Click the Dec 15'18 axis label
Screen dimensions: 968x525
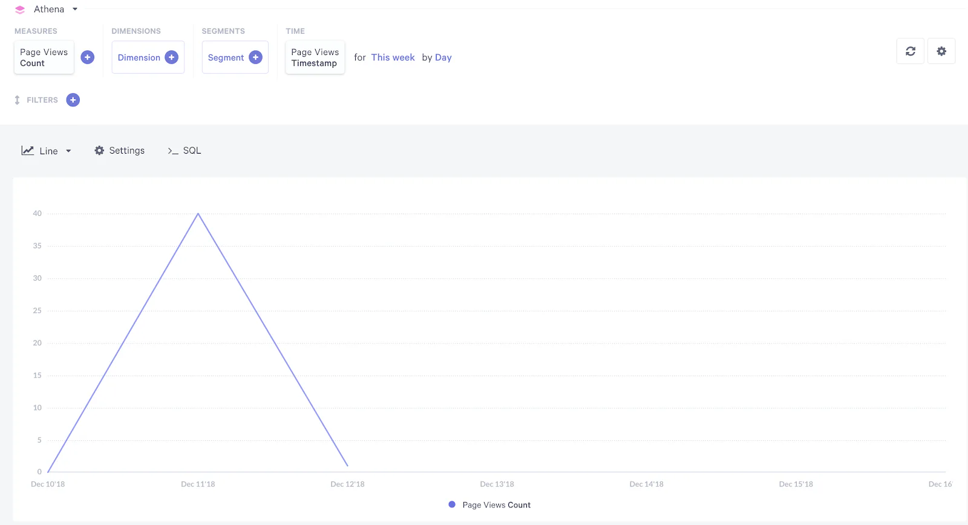[796, 484]
